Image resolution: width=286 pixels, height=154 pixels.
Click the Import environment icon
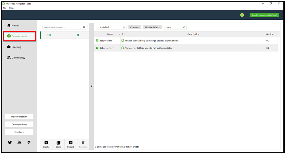pyautogui.click(x=71, y=143)
